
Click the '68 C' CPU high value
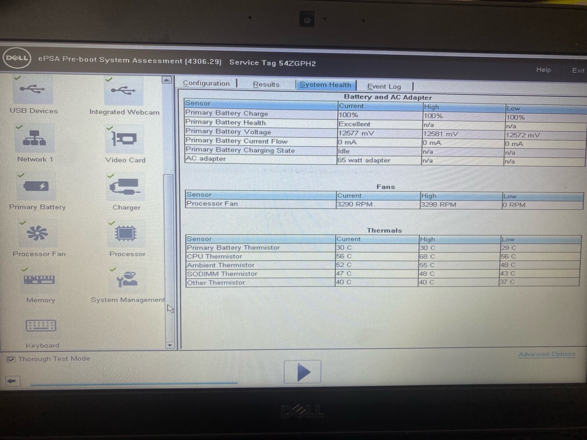click(427, 256)
